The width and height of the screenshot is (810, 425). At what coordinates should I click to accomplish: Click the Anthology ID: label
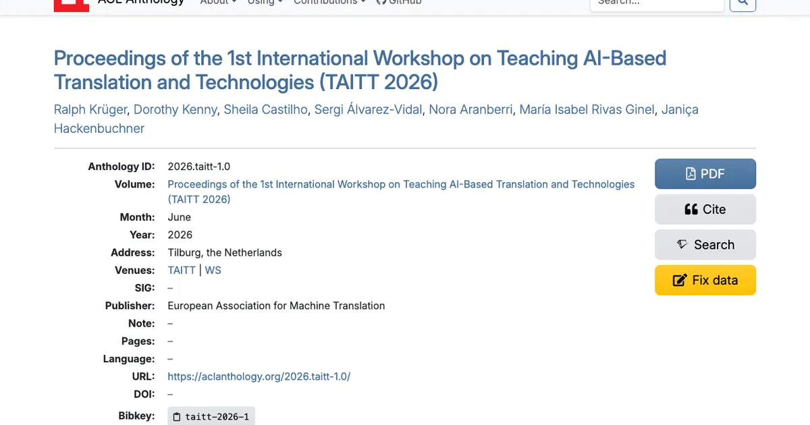click(122, 167)
